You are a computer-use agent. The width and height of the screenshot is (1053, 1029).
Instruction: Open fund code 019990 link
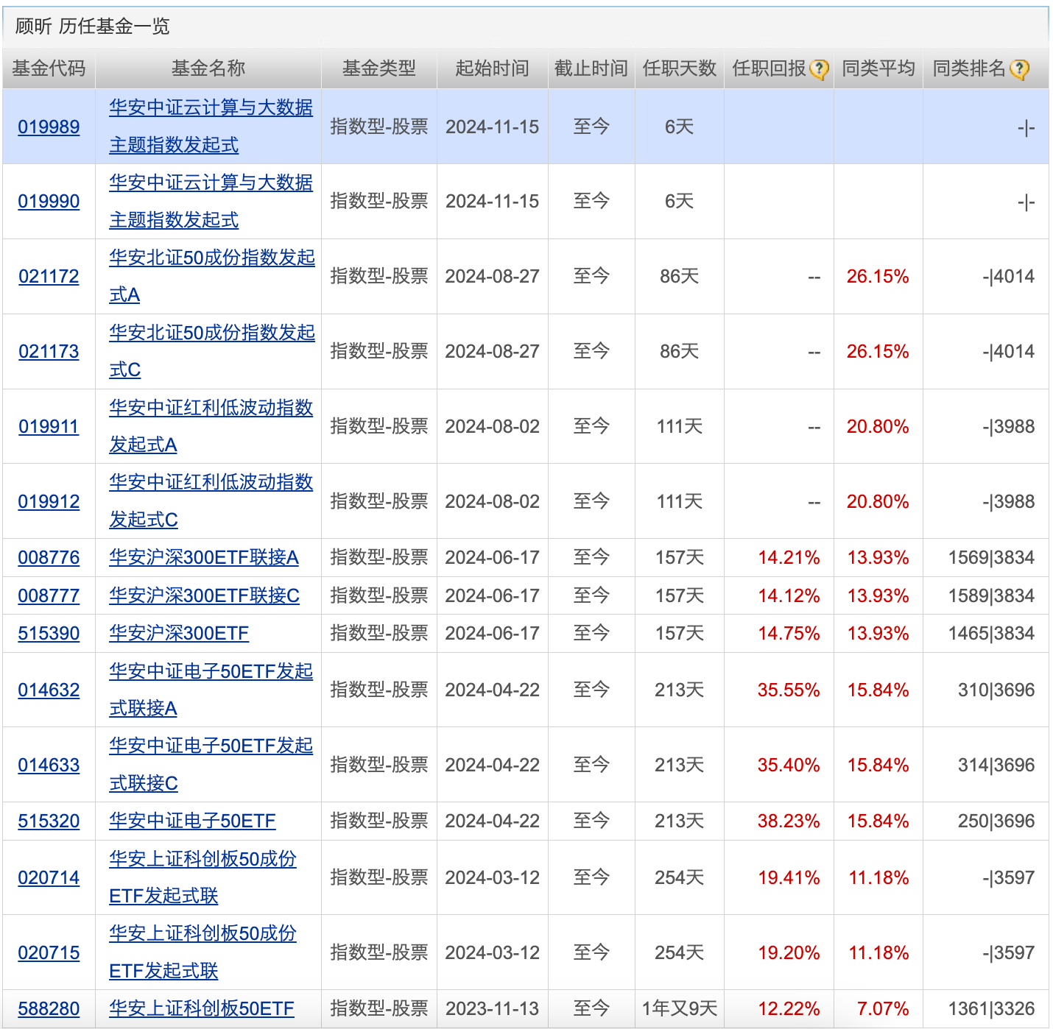[49, 201]
